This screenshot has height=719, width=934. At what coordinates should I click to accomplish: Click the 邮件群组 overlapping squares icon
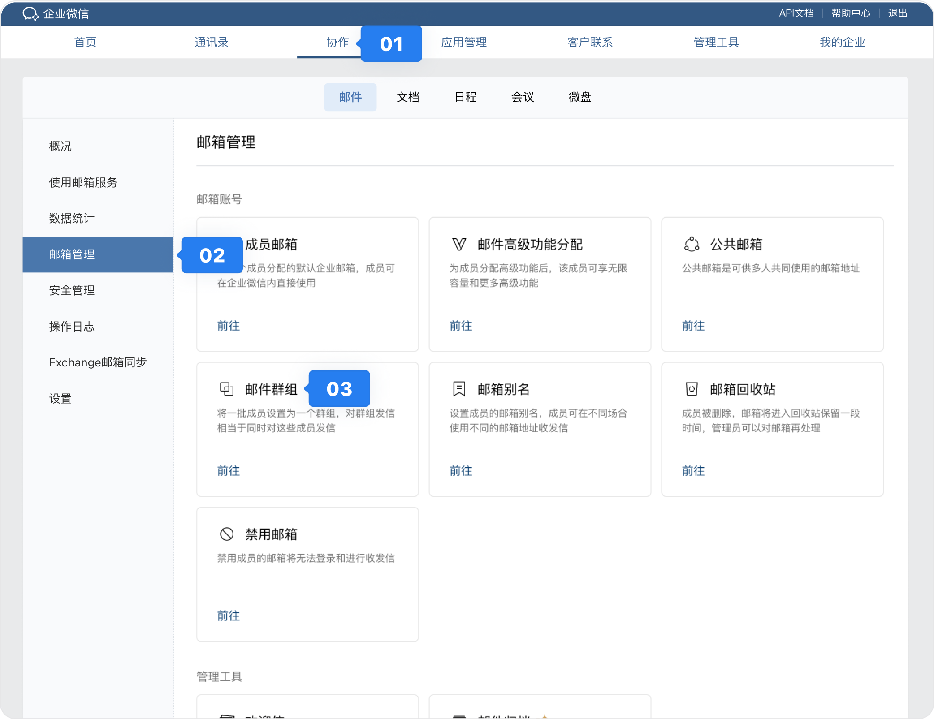[x=227, y=389]
